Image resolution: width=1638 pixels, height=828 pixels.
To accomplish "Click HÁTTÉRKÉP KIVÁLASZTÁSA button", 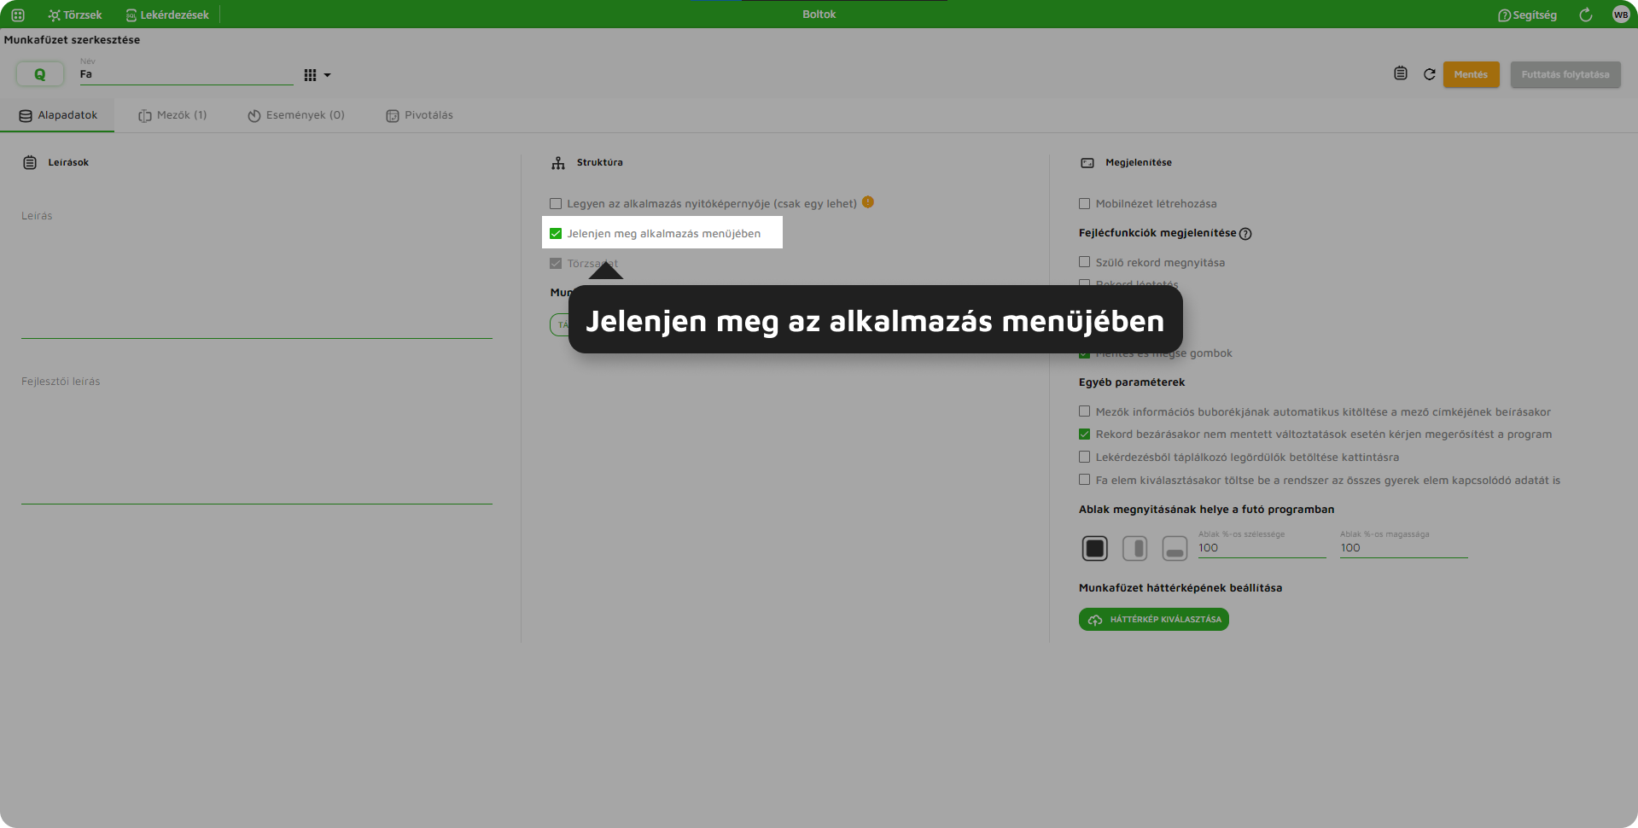I will point(1154,620).
